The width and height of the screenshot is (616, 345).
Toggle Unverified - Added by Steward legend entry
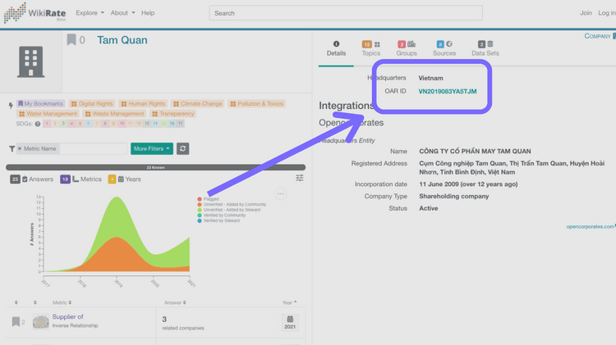pyautogui.click(x=229, y=210)
